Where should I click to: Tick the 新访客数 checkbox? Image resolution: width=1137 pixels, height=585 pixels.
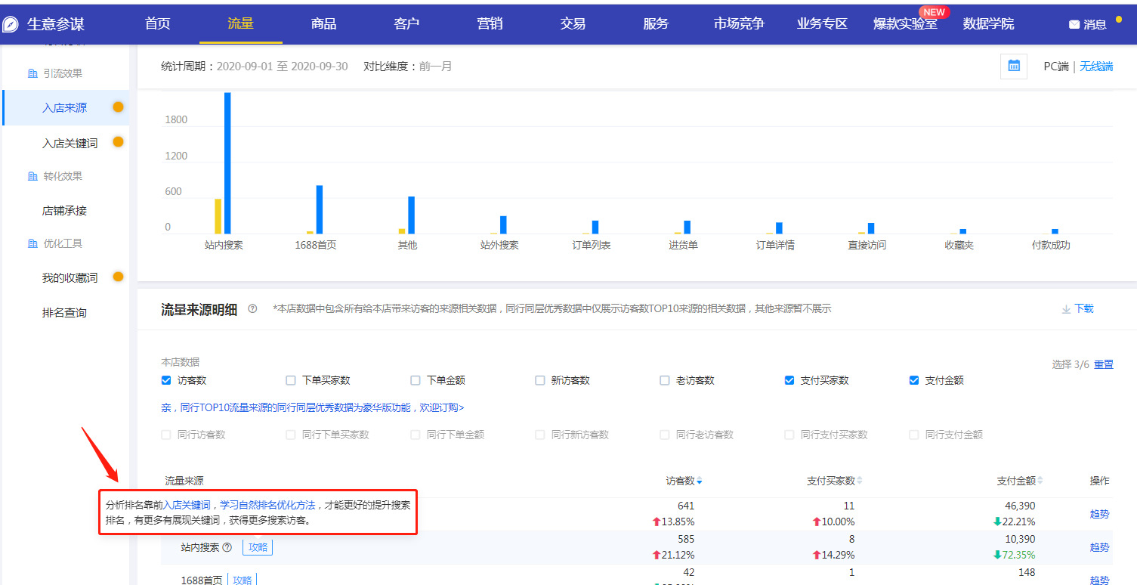pos(539,380)
